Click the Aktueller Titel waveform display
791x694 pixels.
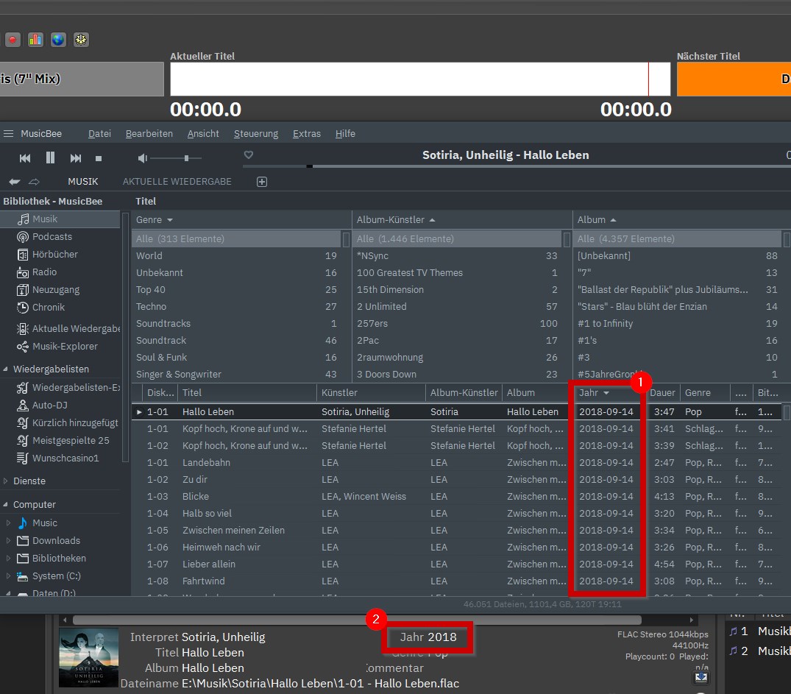(420, 79)
